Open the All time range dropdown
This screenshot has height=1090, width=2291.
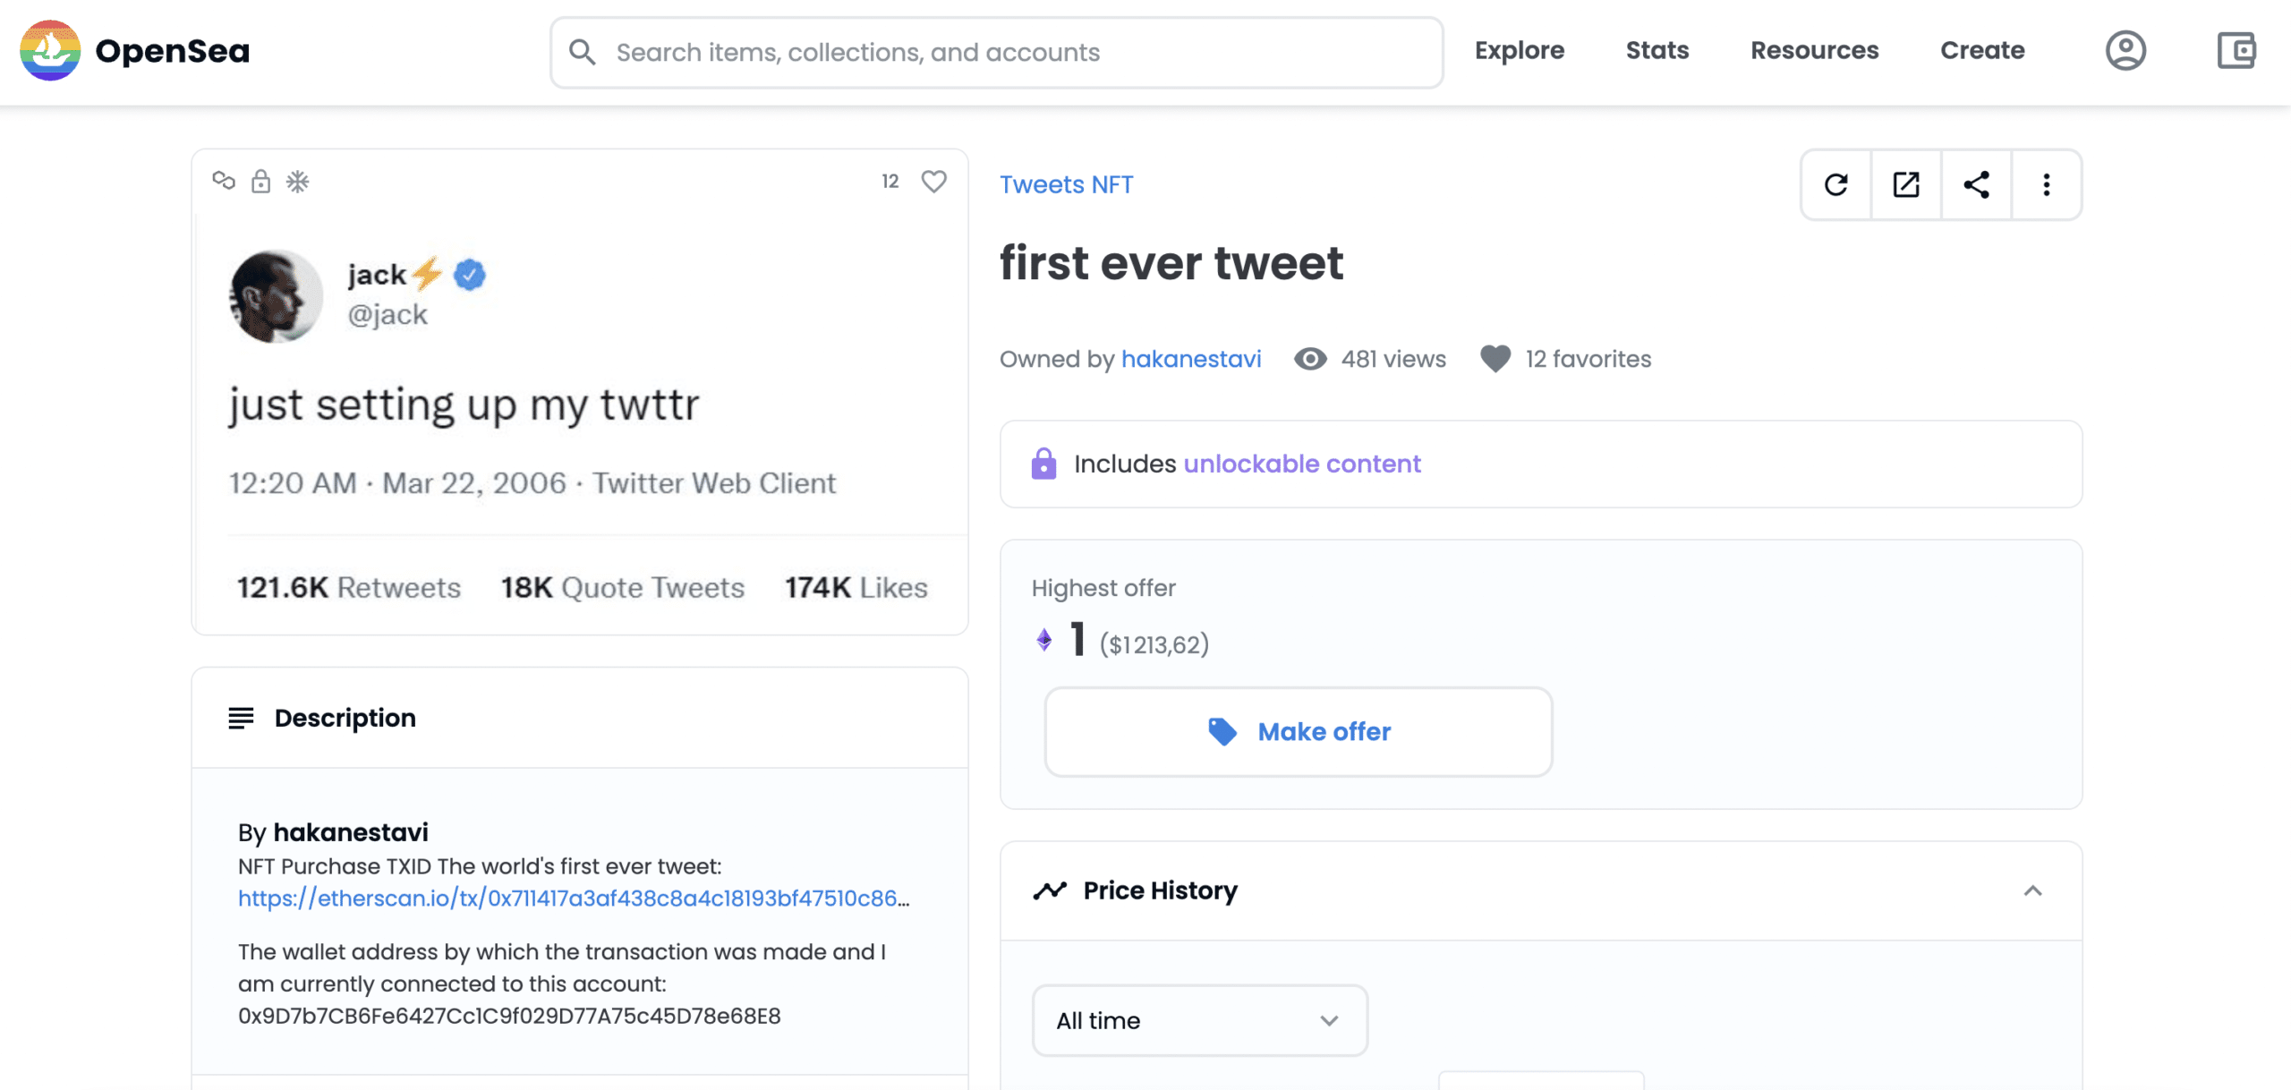[x=1199, y=1020]
